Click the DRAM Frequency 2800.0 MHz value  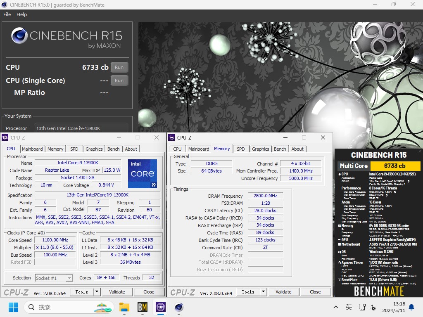[x=265, y=196]
